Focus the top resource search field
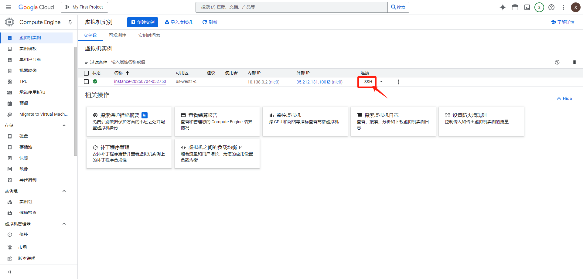 pos(291,7)
